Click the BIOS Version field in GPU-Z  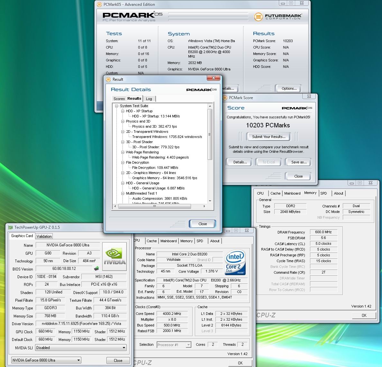pyautogui.click(x=64, y=269)
